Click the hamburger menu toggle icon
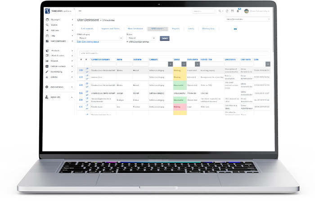This screenshot has width=315, height=201. pyautogui.click(x=80, y=11)
